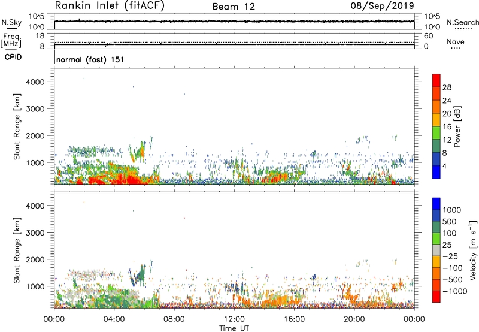This screenshot has height=332, width=479.
Task: Click the "1000" slant range tick in the power panel
Action: click(35, 162)
